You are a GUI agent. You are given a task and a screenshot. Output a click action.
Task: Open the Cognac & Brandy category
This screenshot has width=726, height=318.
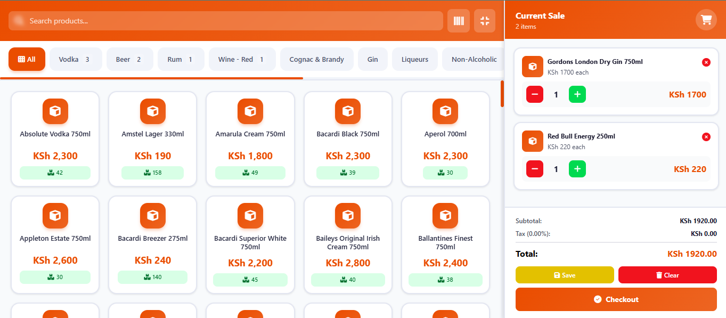(316, 59)
